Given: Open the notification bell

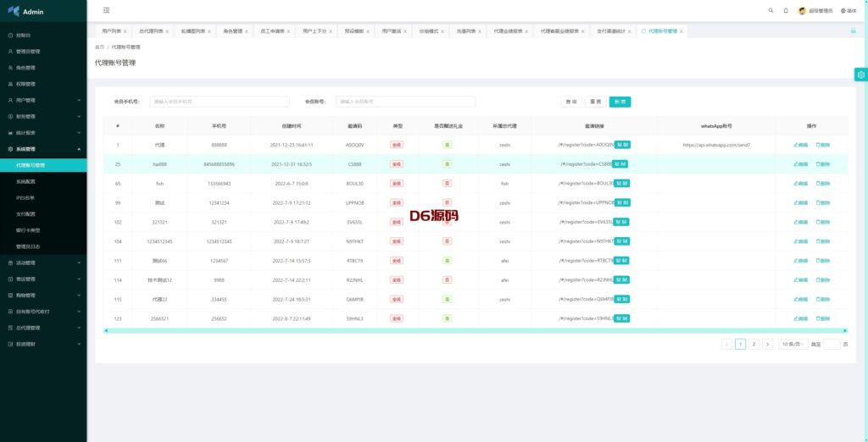Looking at the screenshot, I should [x=786, y=10].
